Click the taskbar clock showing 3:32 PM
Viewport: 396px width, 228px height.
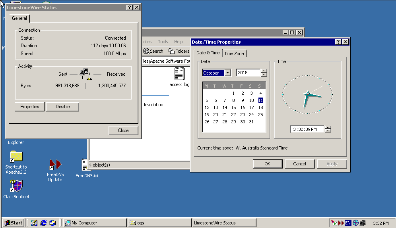(x=380, y=223)
